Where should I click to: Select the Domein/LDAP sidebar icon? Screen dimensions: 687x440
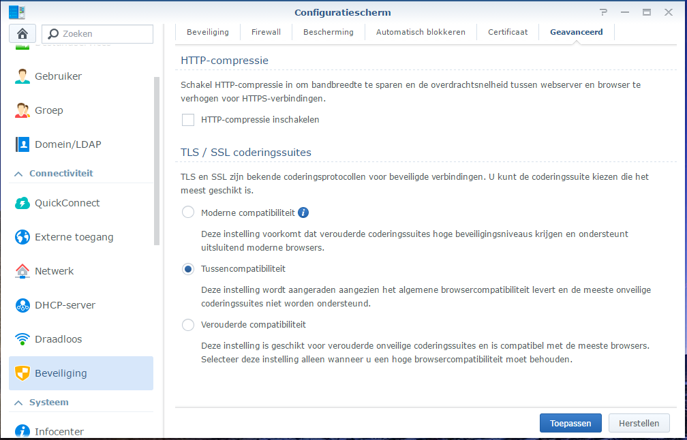22,144
